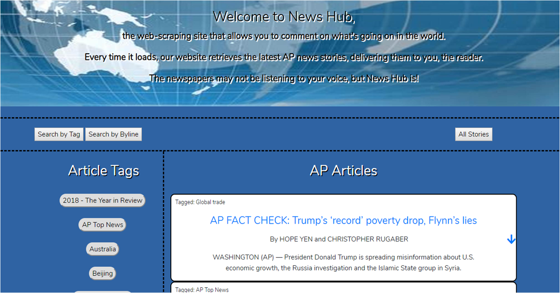
Task: Click the WASHINGTON (AP) article summary text
Action: (343, 263)
